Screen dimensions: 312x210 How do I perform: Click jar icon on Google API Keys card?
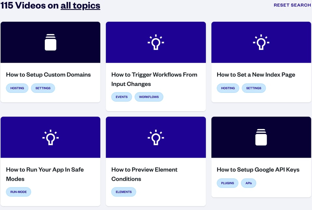(x=261, y=137)
